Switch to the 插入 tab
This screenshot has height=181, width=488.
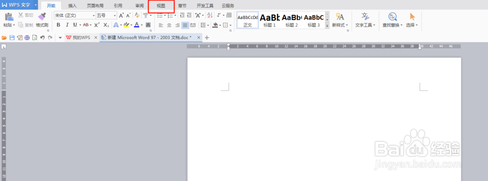[73, 5]
